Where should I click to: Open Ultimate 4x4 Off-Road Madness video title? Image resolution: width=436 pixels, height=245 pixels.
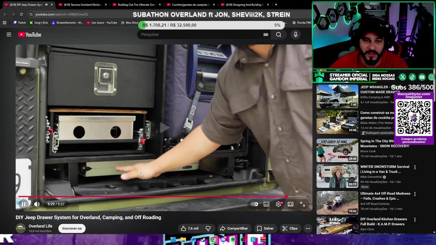[x=385, y=196]
